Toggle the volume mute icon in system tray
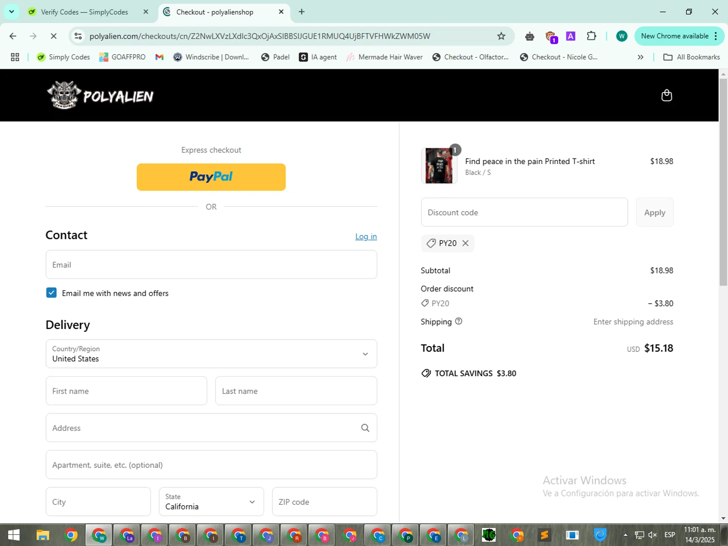 tap(653, 535)
